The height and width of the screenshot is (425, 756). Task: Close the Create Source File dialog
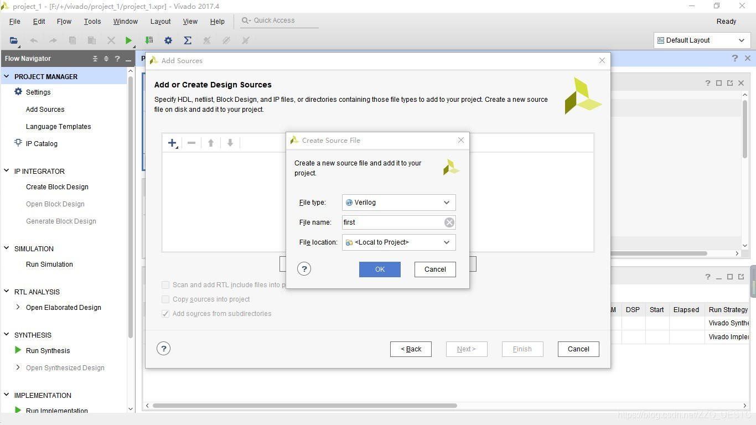[x=461, y=141]
